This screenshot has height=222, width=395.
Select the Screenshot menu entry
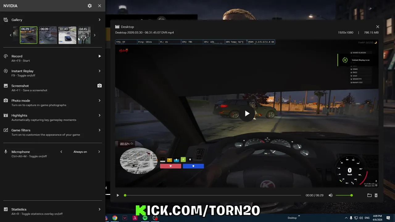(52, 88)
